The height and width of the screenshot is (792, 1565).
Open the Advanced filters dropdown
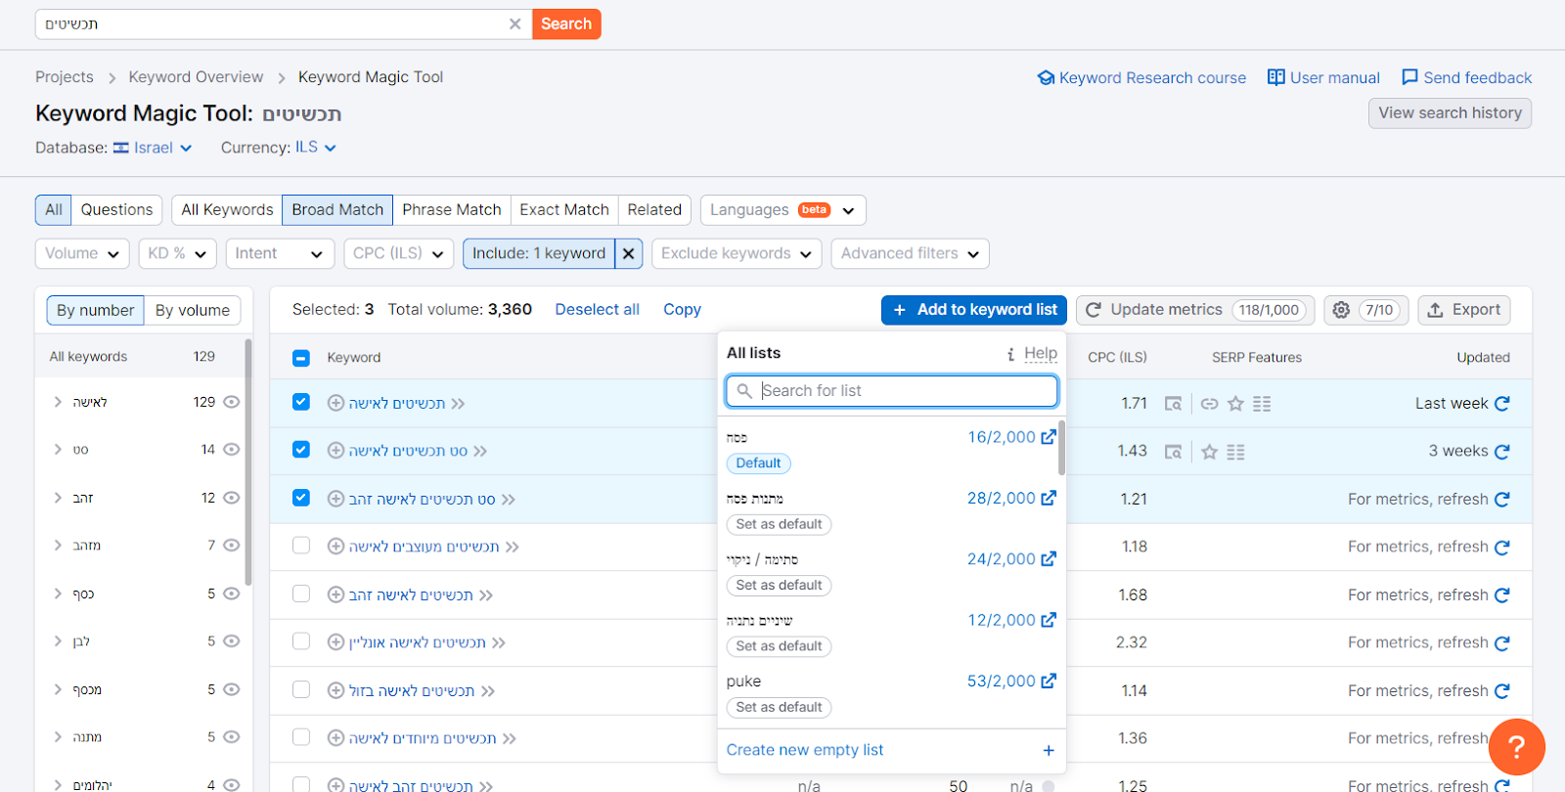pos(910,253)
